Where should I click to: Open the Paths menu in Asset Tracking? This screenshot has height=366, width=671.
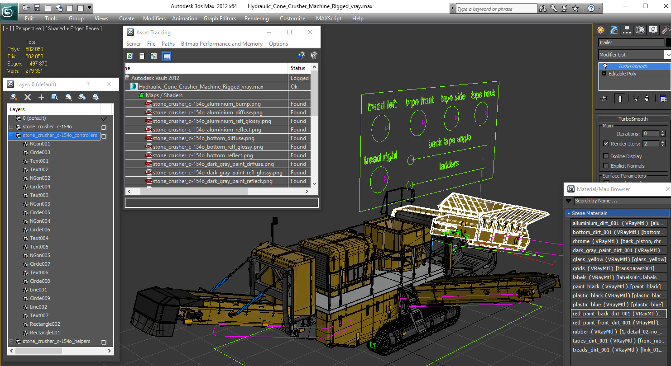pyautogui.click(x=168, y=44)
